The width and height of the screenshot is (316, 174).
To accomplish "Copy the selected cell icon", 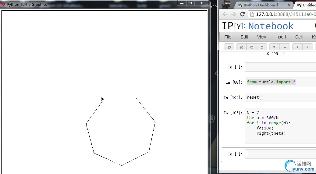I will point(252,47).
